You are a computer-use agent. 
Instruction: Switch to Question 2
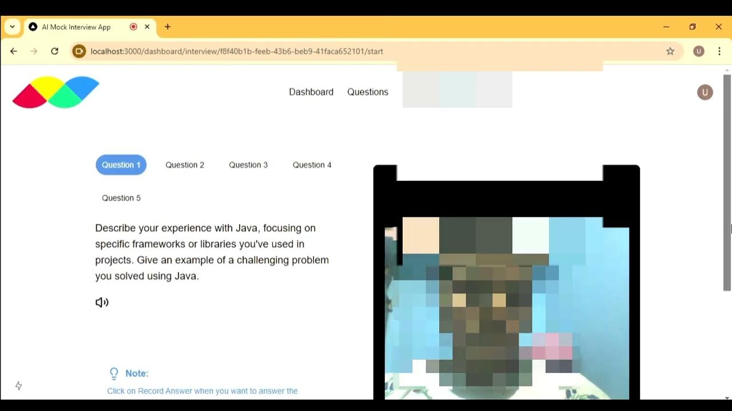185,165
